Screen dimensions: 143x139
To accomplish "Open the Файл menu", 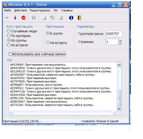I will (8, 10).
